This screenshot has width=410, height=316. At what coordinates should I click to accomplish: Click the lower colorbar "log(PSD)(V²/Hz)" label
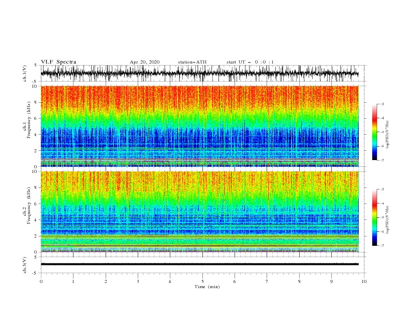388,220
